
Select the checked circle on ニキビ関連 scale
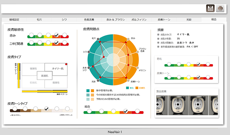pyautogui.click(x=56, y=43)
